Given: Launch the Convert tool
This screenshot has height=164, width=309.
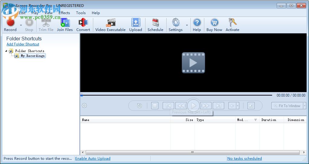Looking at the screenshot, I should click(83, 25).
